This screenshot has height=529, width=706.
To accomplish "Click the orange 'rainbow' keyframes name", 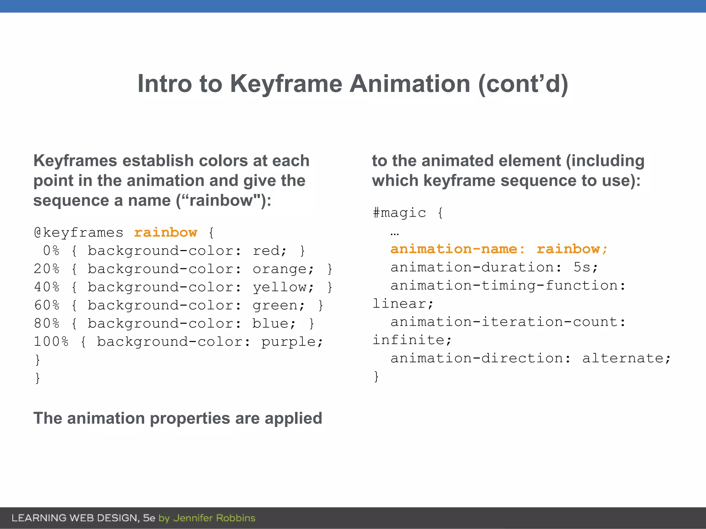I will [x=165, y=233].
